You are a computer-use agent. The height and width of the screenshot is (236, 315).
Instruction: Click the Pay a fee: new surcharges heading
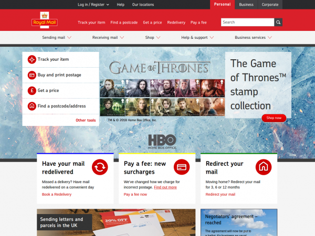[145, 168]
